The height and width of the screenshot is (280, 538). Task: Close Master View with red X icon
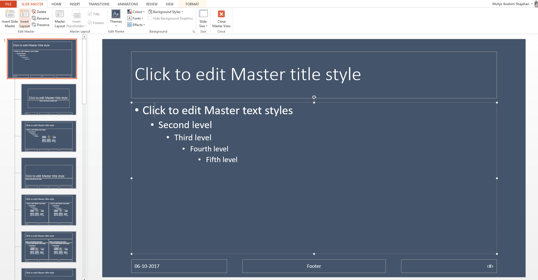[x=221, y=14]
